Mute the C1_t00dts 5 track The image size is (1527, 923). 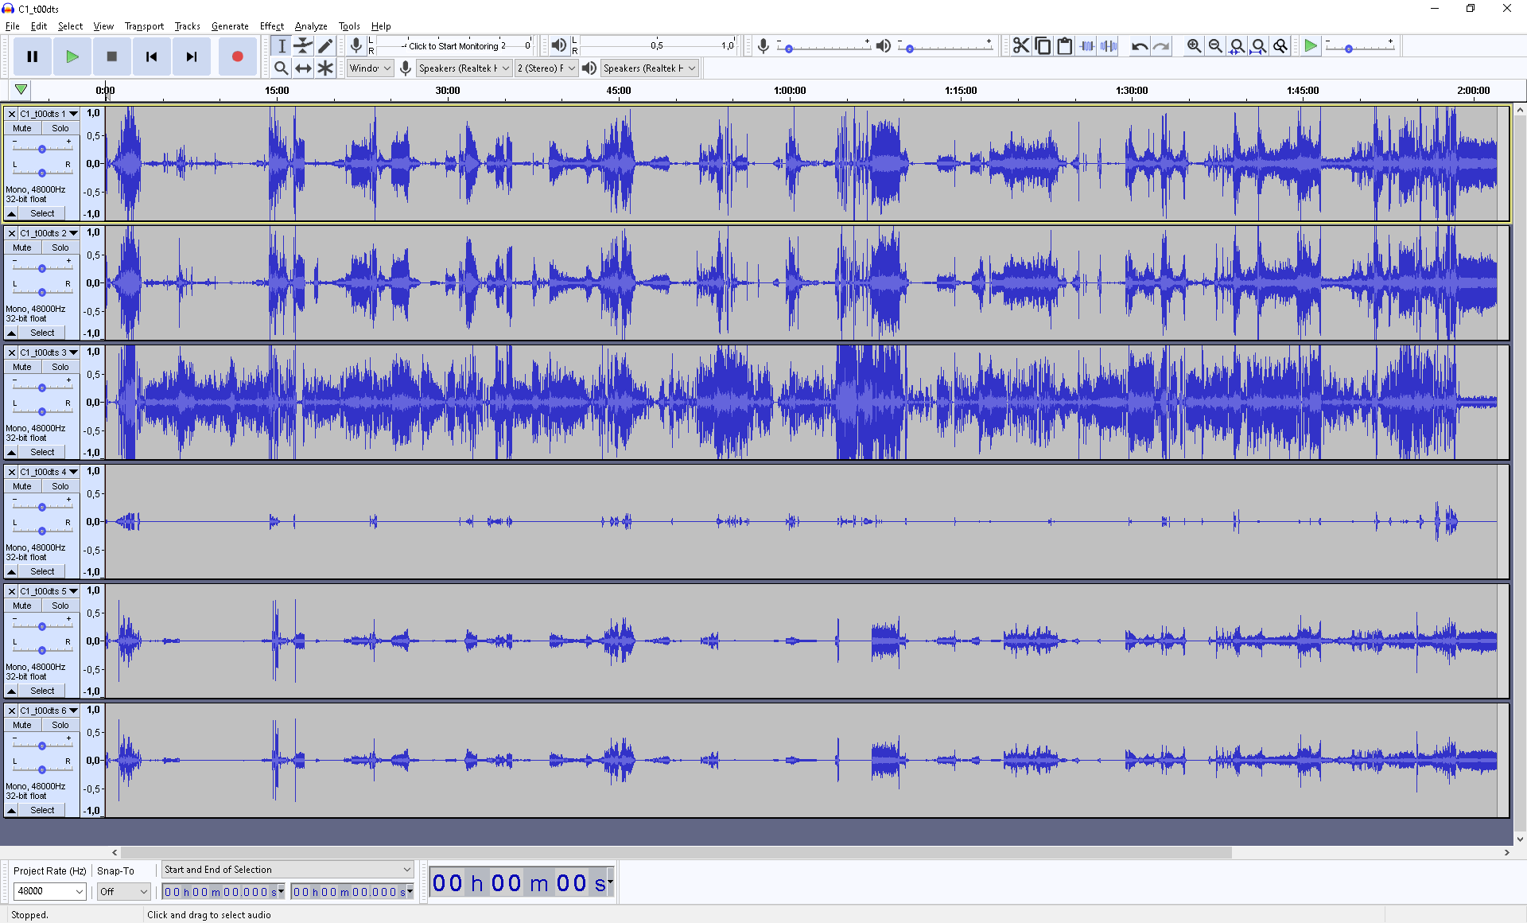coord(22,606)
